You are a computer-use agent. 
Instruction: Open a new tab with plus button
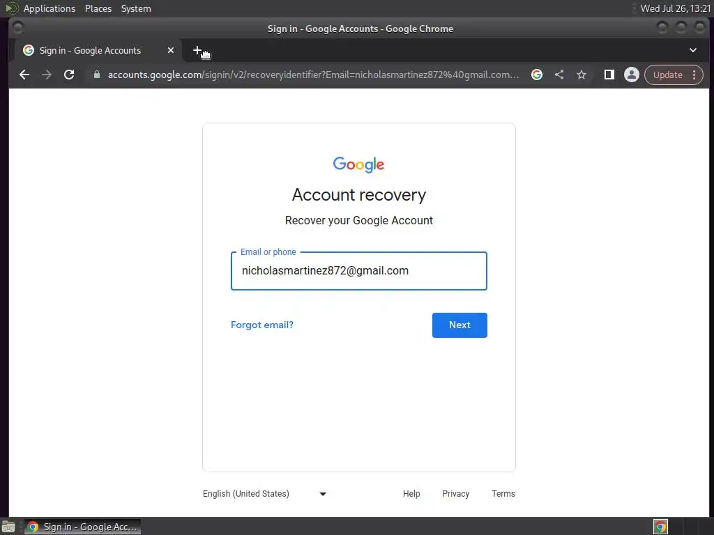click(197, 50)
